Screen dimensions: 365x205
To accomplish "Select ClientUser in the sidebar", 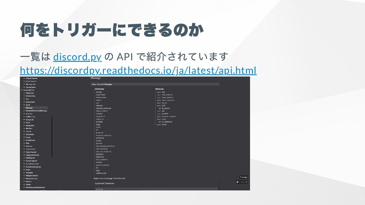I will 30,93.
